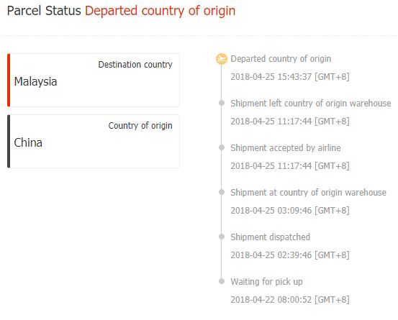Click the Destination country label

point(135,65)
